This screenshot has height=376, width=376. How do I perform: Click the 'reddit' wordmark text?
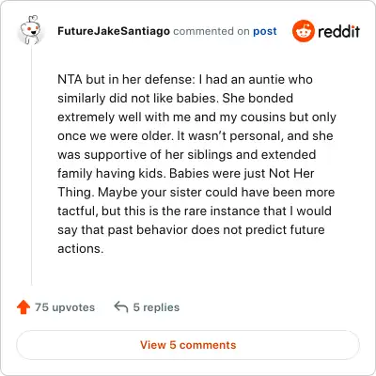tap(338, 31)
